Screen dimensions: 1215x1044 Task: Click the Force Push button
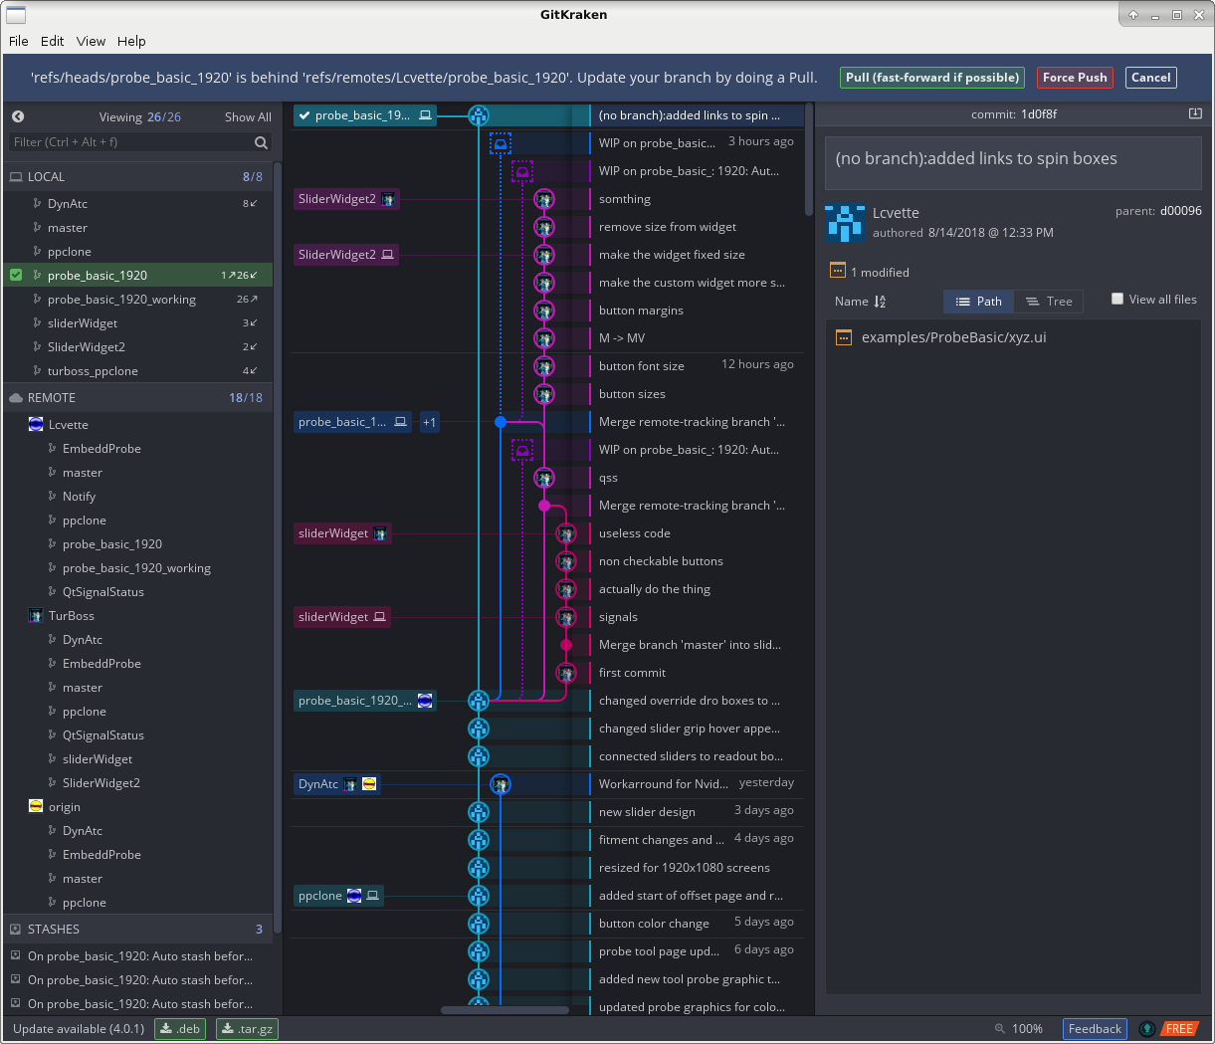coord(1075,78)
